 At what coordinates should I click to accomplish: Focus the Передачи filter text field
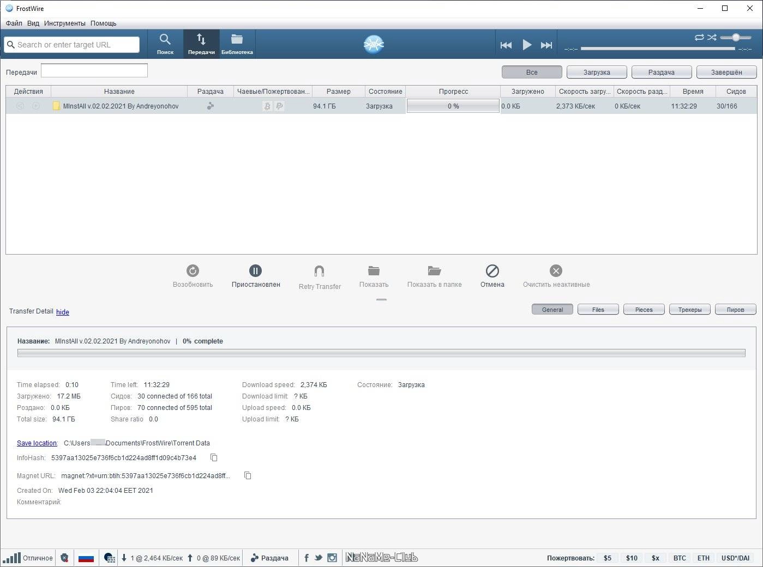click(94, 70)
